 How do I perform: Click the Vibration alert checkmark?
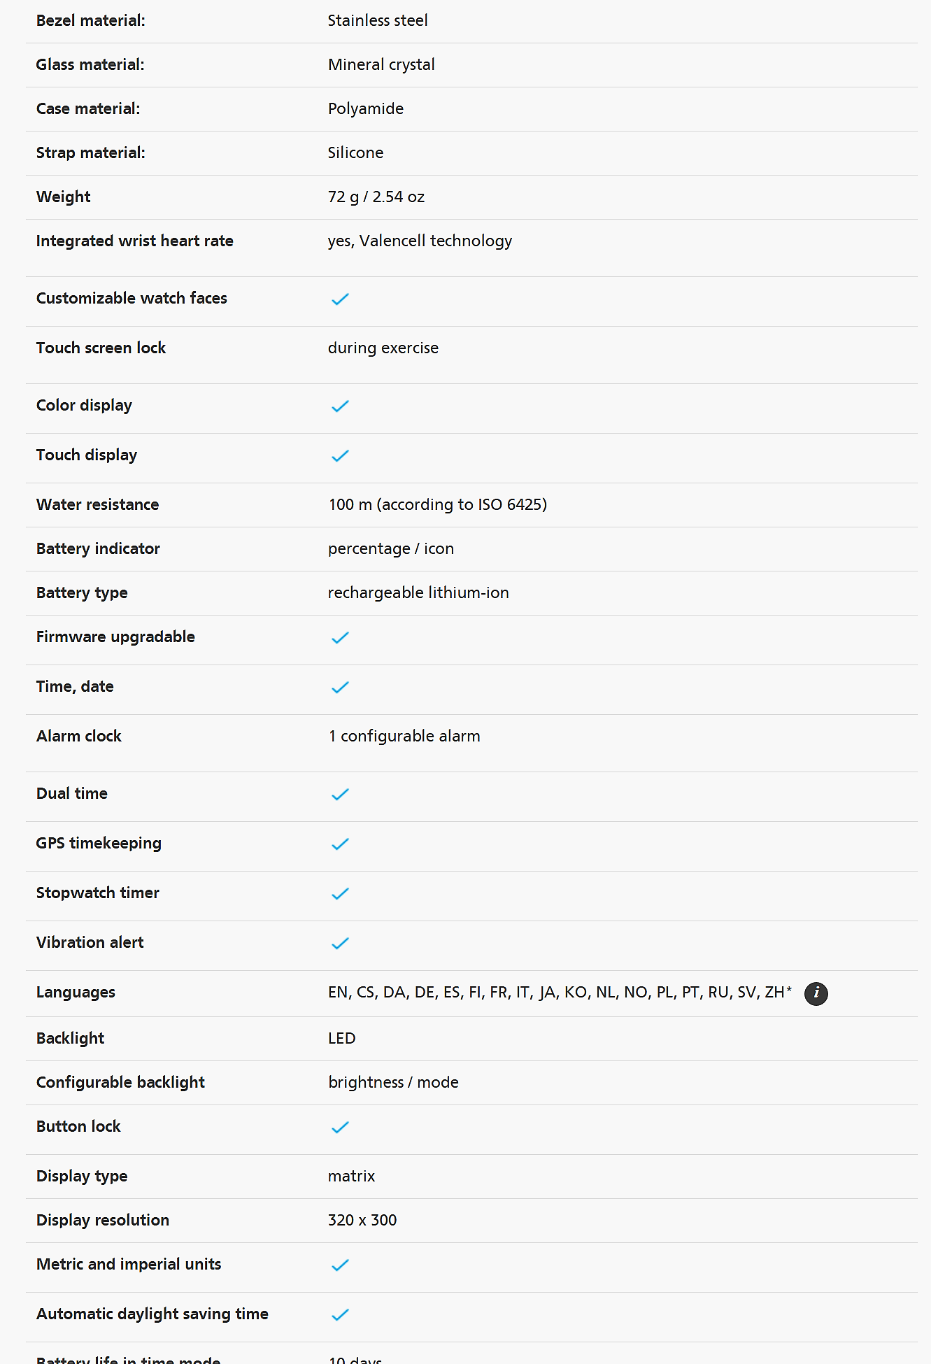click(340, 944)
